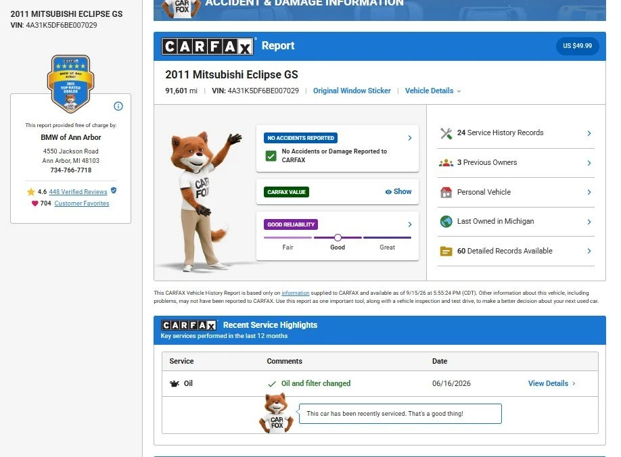Click the globe Last Owned icon
This screenshot has height=457, width=621.
(446, 222)
